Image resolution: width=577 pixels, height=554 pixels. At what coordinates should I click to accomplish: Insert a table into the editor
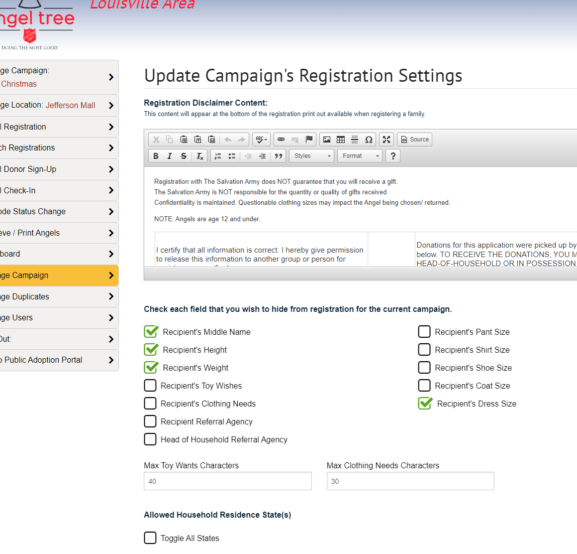341,139
